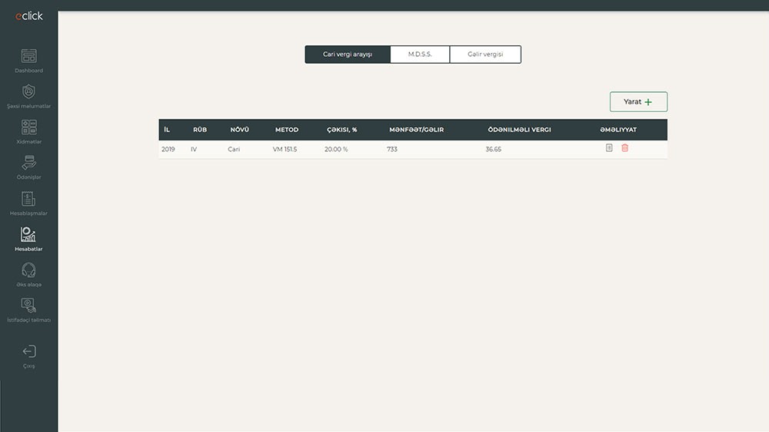Screen dimensions: 769x432
Task: Switch to the M.D.S.S. tab
Action: 420,54
